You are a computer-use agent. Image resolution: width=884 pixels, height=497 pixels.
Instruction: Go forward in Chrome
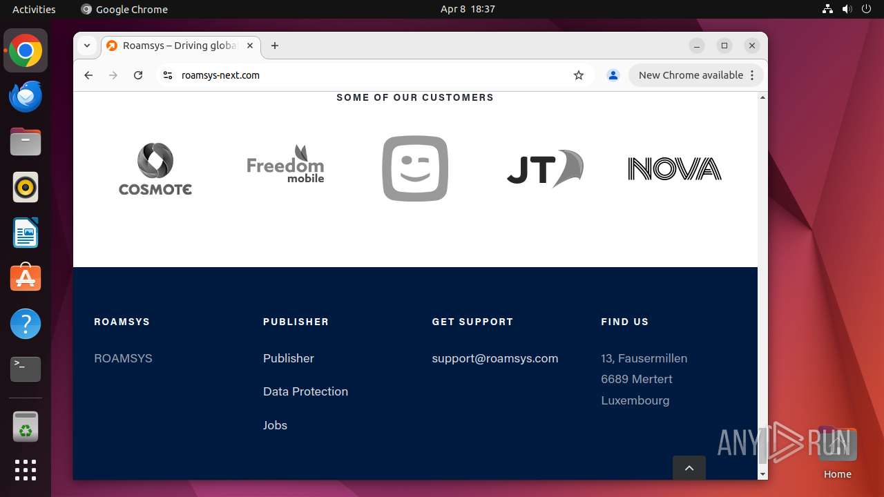pyautogui.click(x=113, y=75)
